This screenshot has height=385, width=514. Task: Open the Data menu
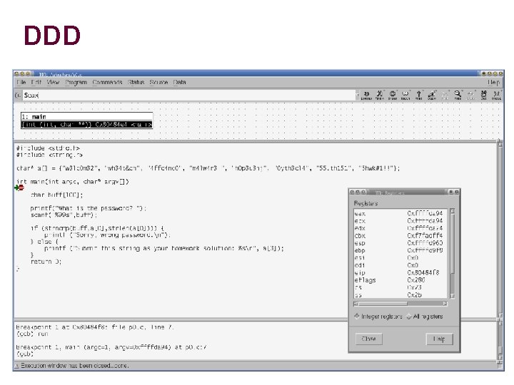pos(179,82)
